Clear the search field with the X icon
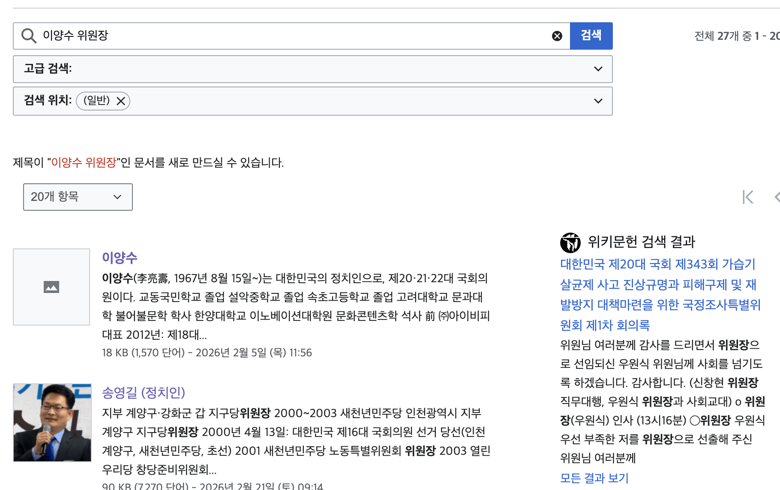The height and width of the screenshot is (490, 780). 557,36
